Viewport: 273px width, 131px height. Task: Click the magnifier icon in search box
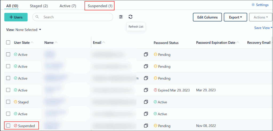[x=37, y=17]
